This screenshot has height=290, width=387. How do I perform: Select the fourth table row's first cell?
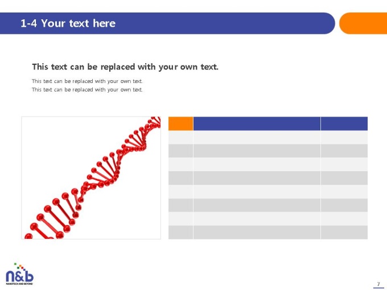coord(180,178)
